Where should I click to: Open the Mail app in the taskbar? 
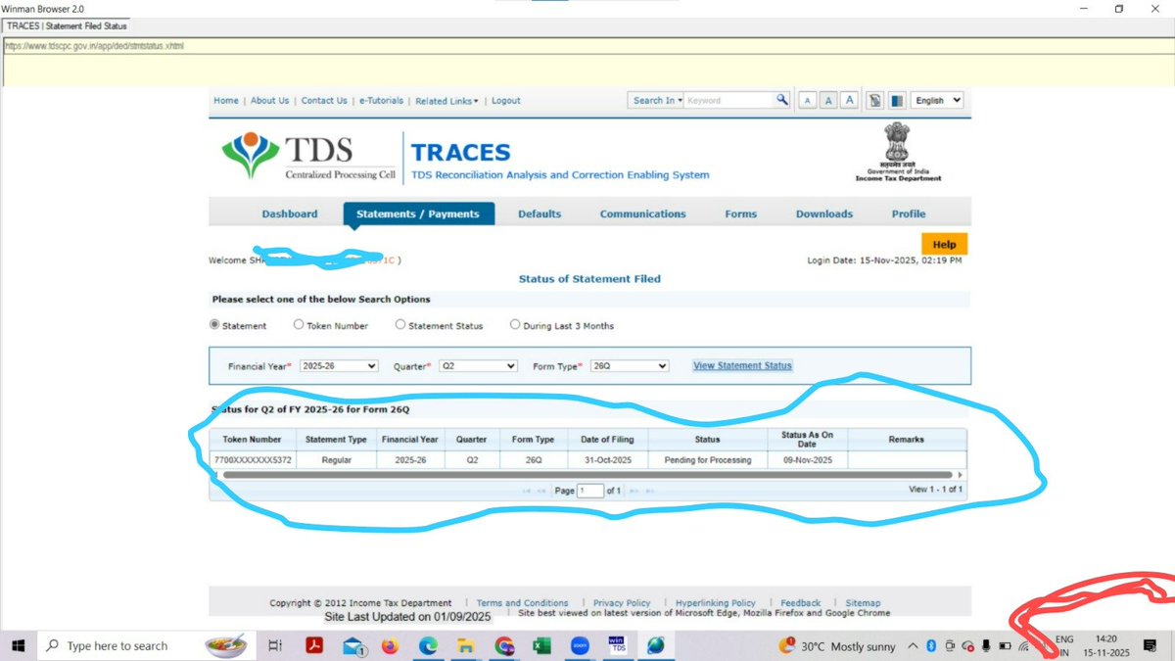coord(353,645)
